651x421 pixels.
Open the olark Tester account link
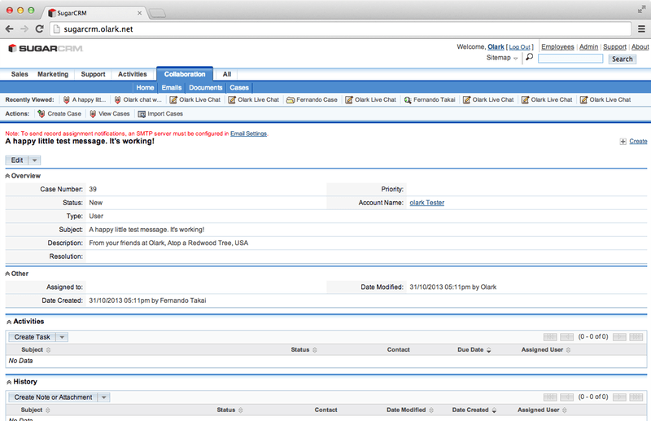click(426, 203)
